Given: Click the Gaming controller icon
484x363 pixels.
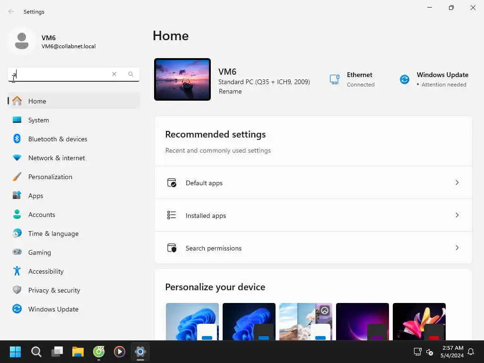Looking at the screenshot, I should click(17, 252).
